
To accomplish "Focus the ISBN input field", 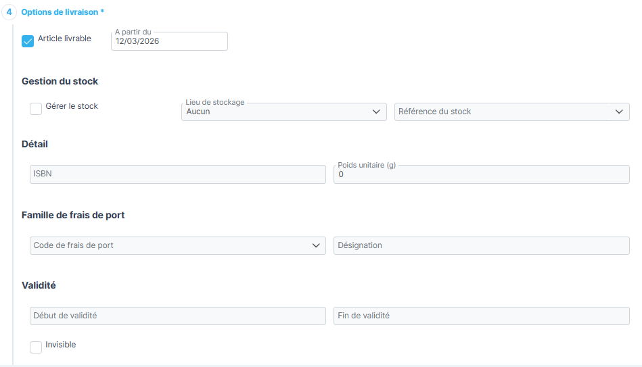I will [178, 174].
